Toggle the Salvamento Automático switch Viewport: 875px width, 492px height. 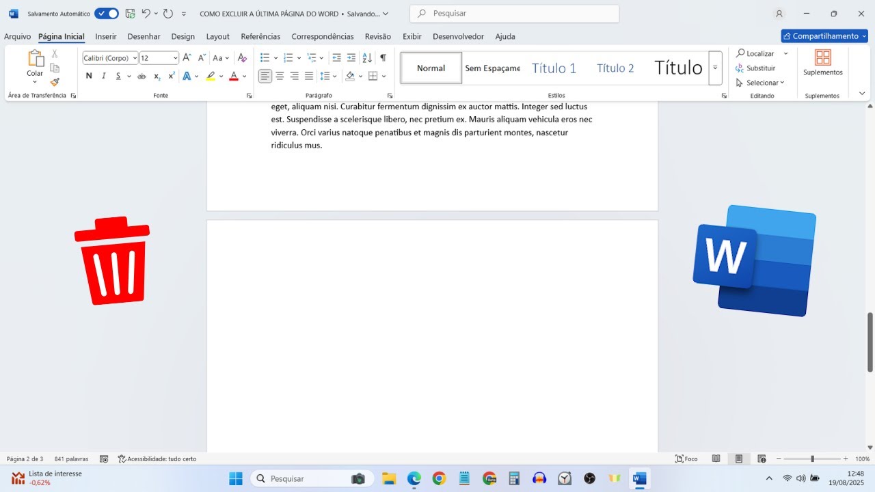coord(107,13)
